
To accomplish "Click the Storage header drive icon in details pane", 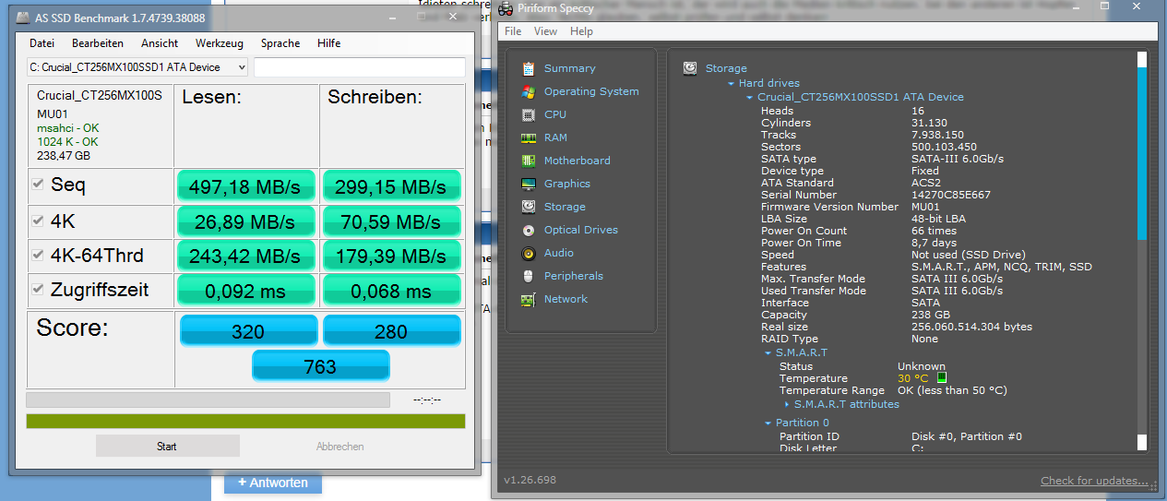I will tap(690, 68).
